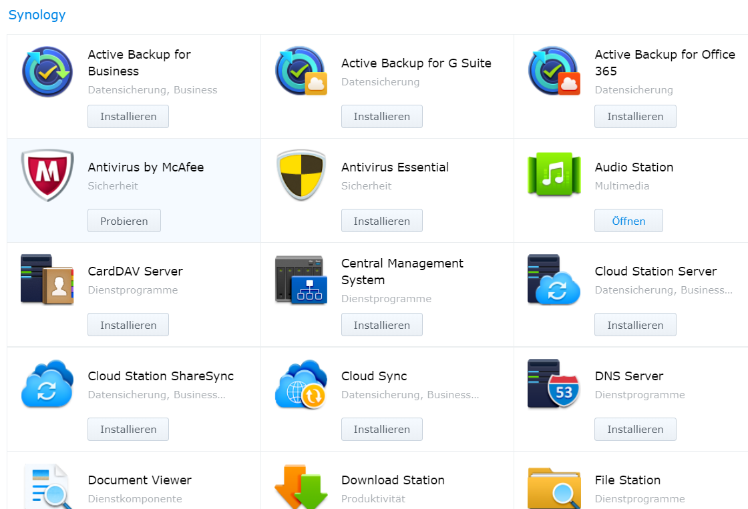
Task: Install DNS Server
Action: click(635, 429)
